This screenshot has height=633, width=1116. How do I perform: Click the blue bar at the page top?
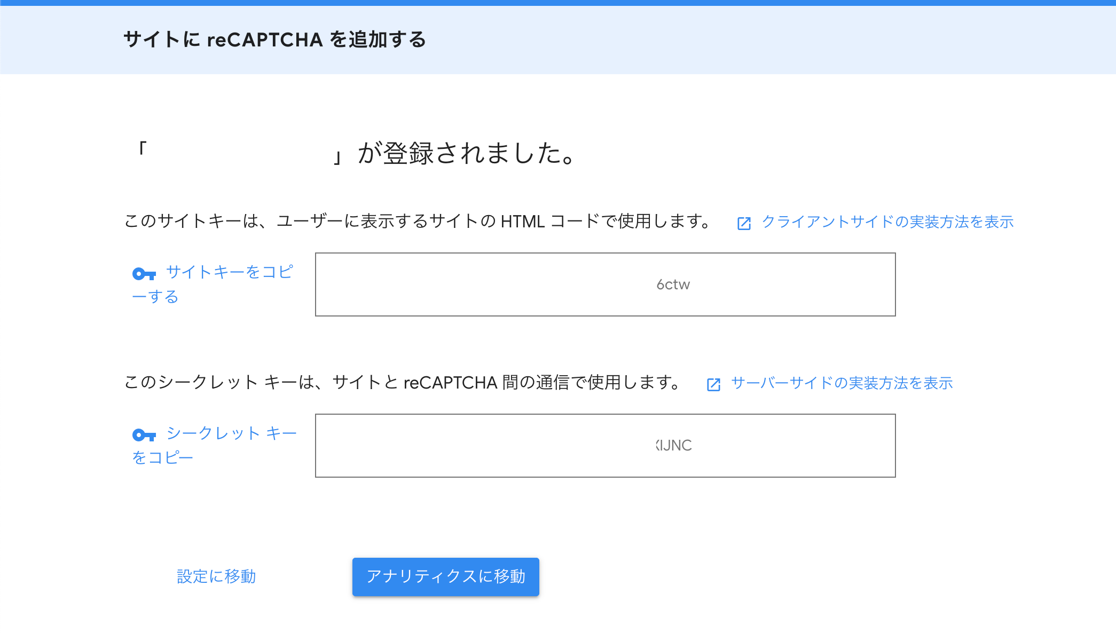pos(558,3)
